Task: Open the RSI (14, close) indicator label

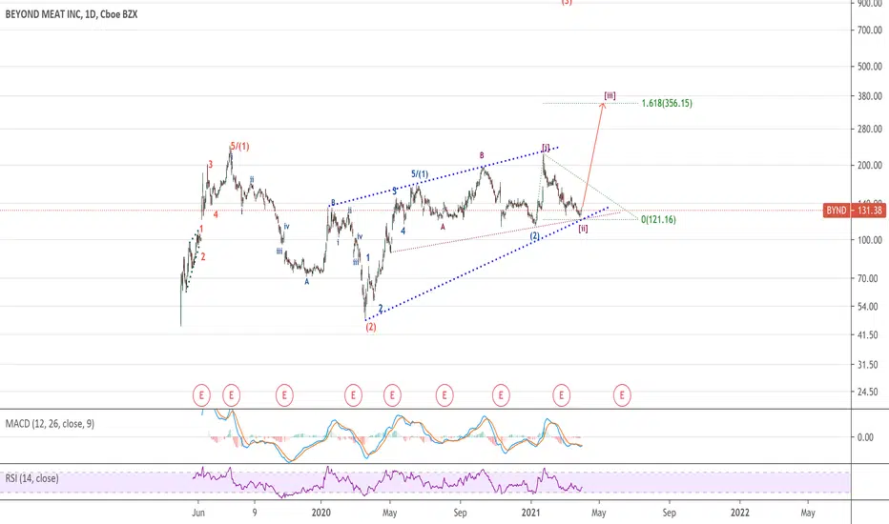Action: pos(31,478)
